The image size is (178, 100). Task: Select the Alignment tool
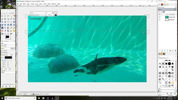[8, 22]
